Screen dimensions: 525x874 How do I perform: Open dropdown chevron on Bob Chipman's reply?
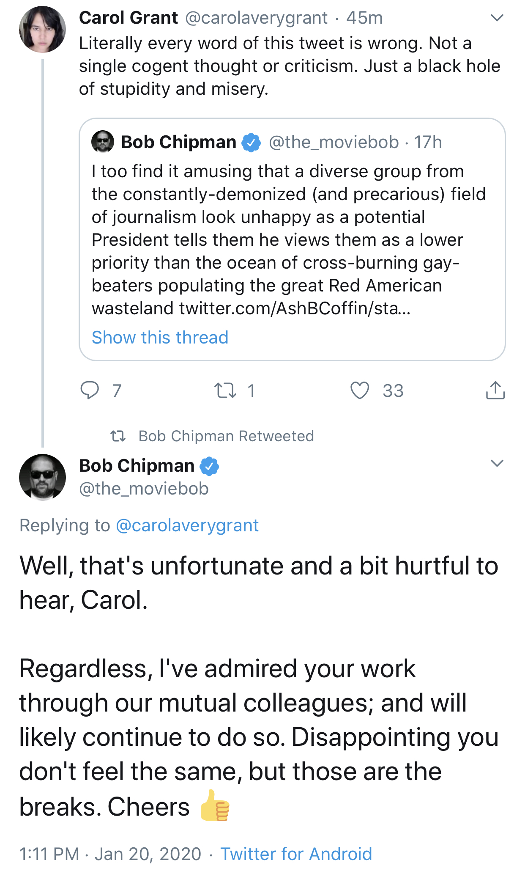[497, 463]
